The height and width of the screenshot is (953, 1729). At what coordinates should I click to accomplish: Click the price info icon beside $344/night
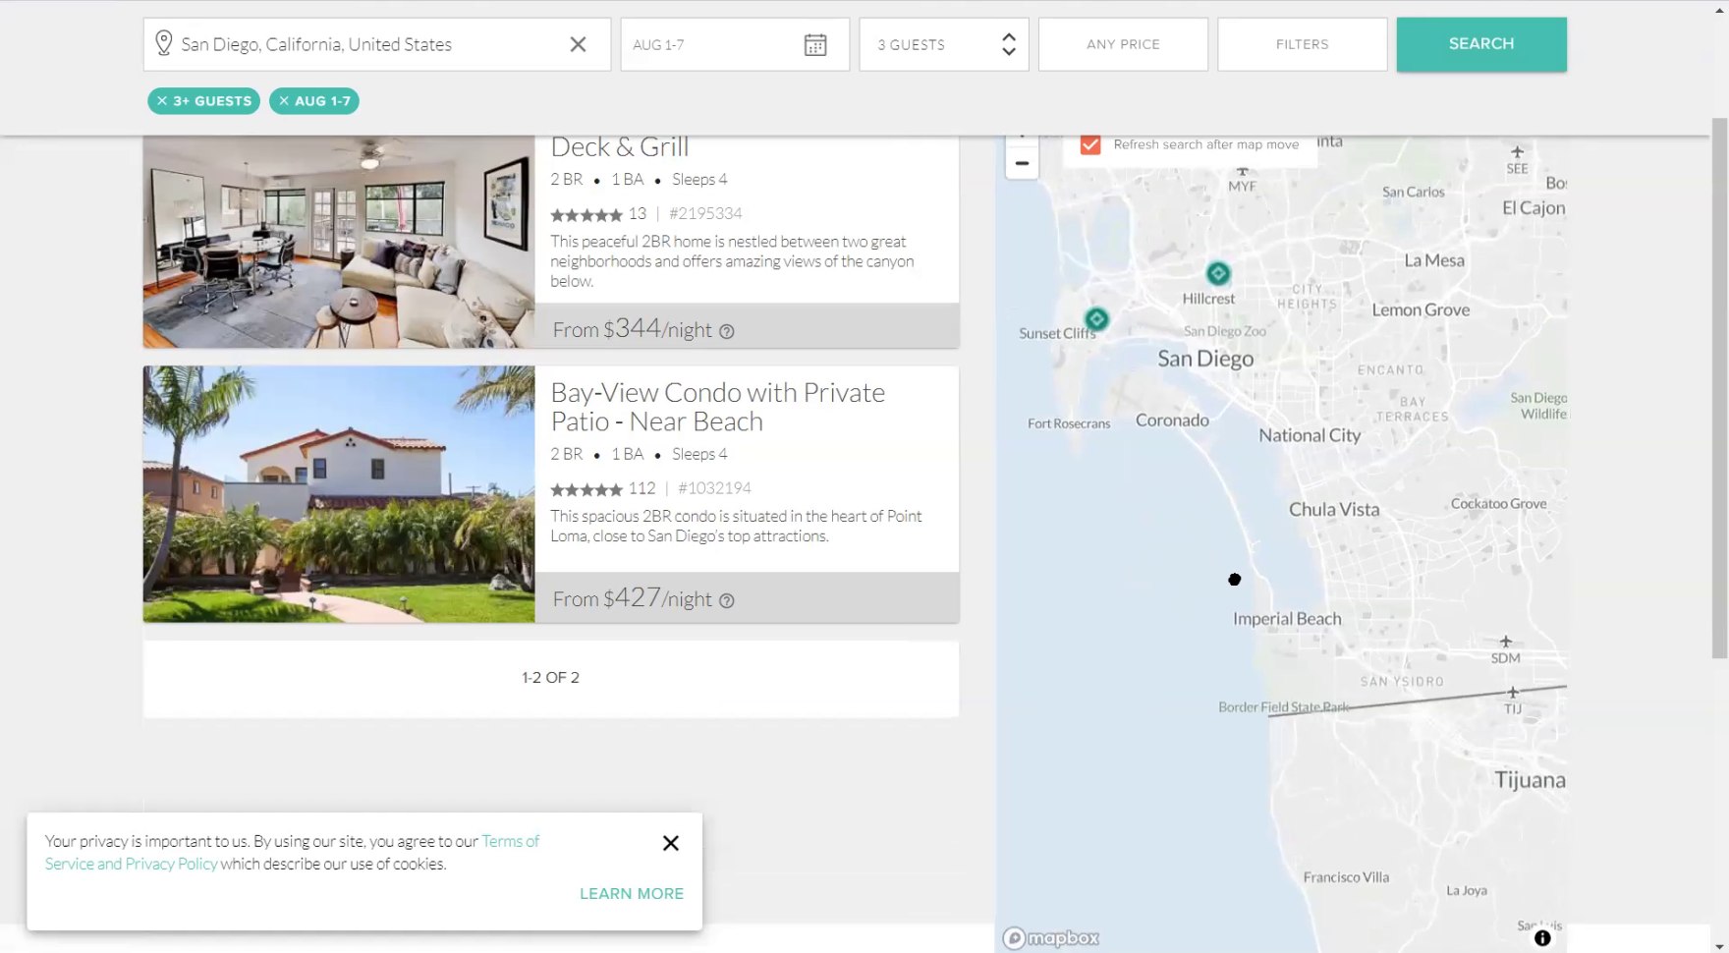pyautogui.click(x=727, y=332)
